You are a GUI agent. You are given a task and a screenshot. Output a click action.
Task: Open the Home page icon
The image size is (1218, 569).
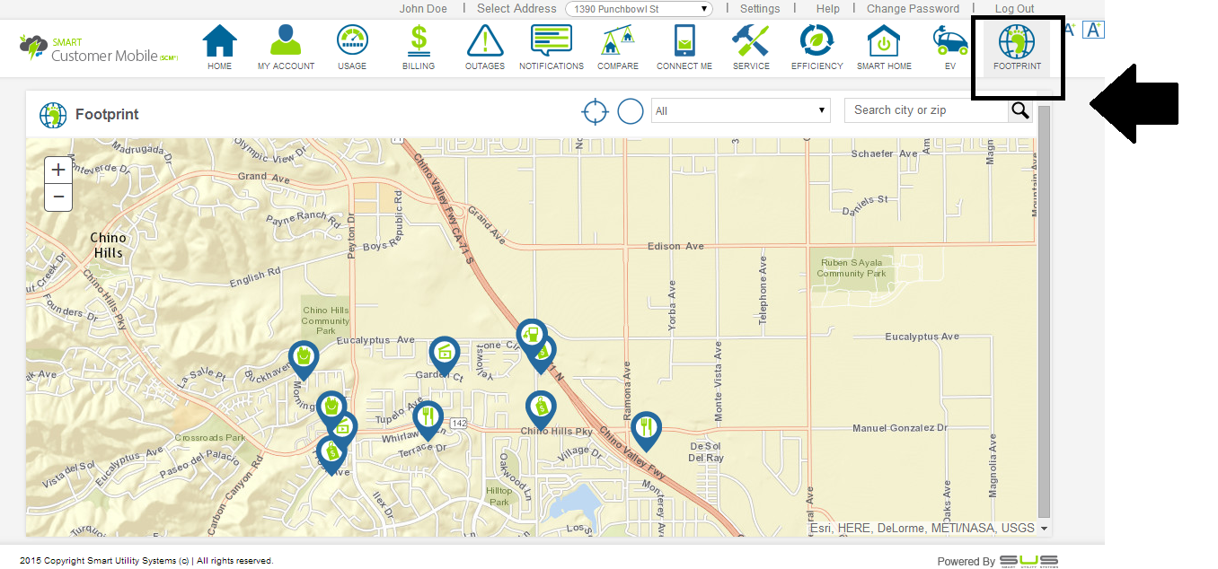219,48
